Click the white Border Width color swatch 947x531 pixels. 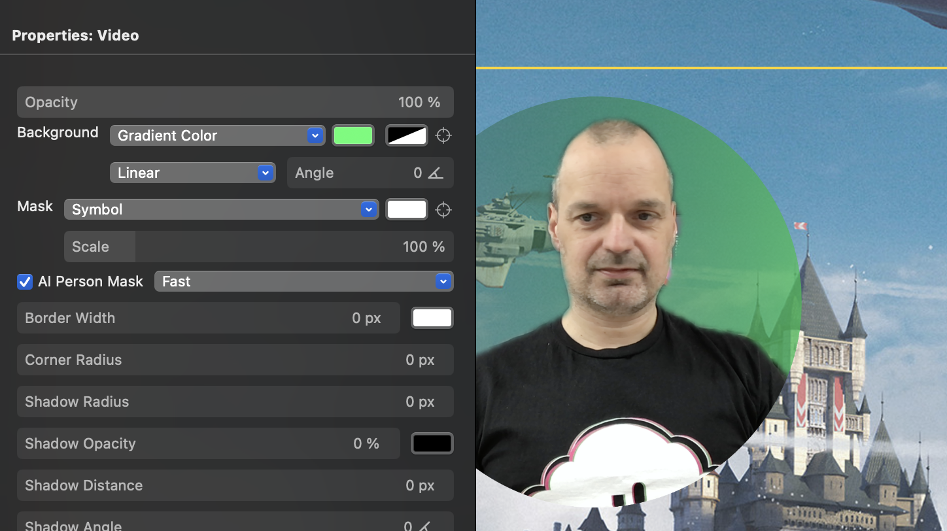point(432,318)
